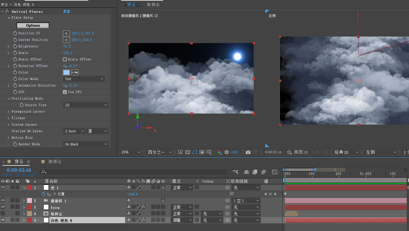The width and height of the screenshot is (409, 231).
Task: Open graph editor icon for Y 位置
Action: [49, 194]
